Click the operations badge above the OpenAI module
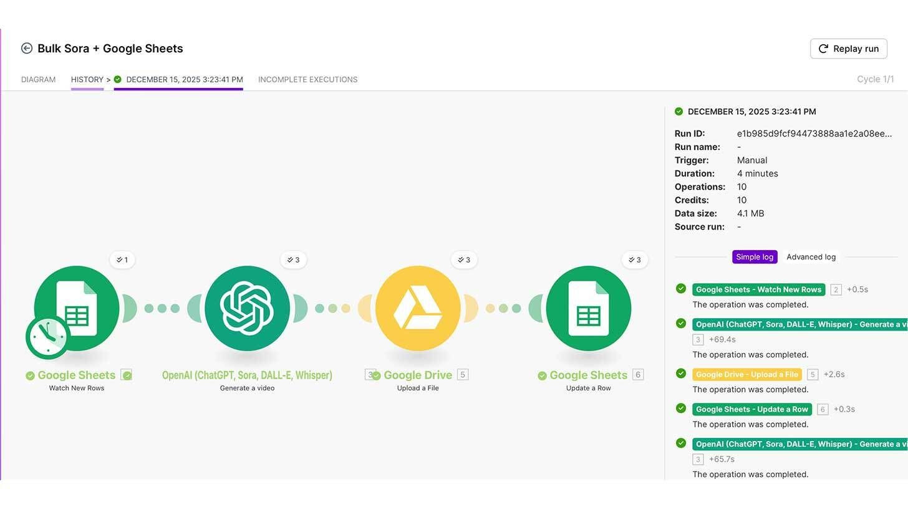 point(293,259)
